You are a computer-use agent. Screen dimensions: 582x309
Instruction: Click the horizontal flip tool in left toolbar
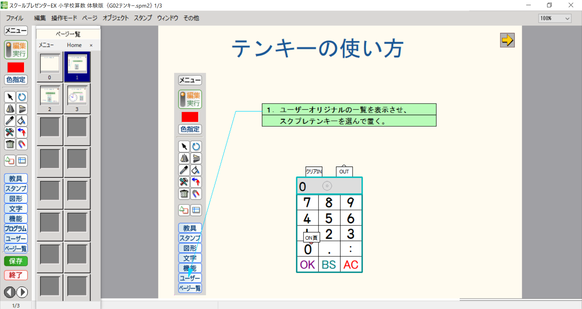point(10,109)
